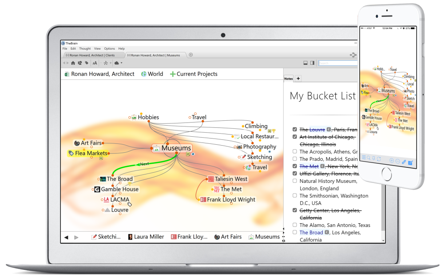This screenshot has width=444, height=277.
Task: Check Natural History Museum checkbox
Action: tap(295, 181)
